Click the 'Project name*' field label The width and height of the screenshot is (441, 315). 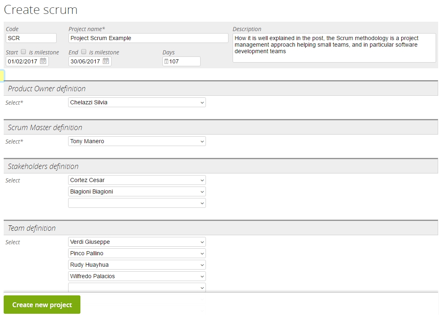coord(87,29)
